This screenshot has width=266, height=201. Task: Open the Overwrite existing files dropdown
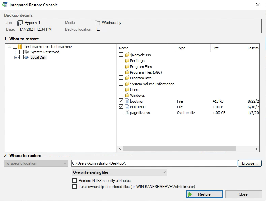[x=120, y=172]
